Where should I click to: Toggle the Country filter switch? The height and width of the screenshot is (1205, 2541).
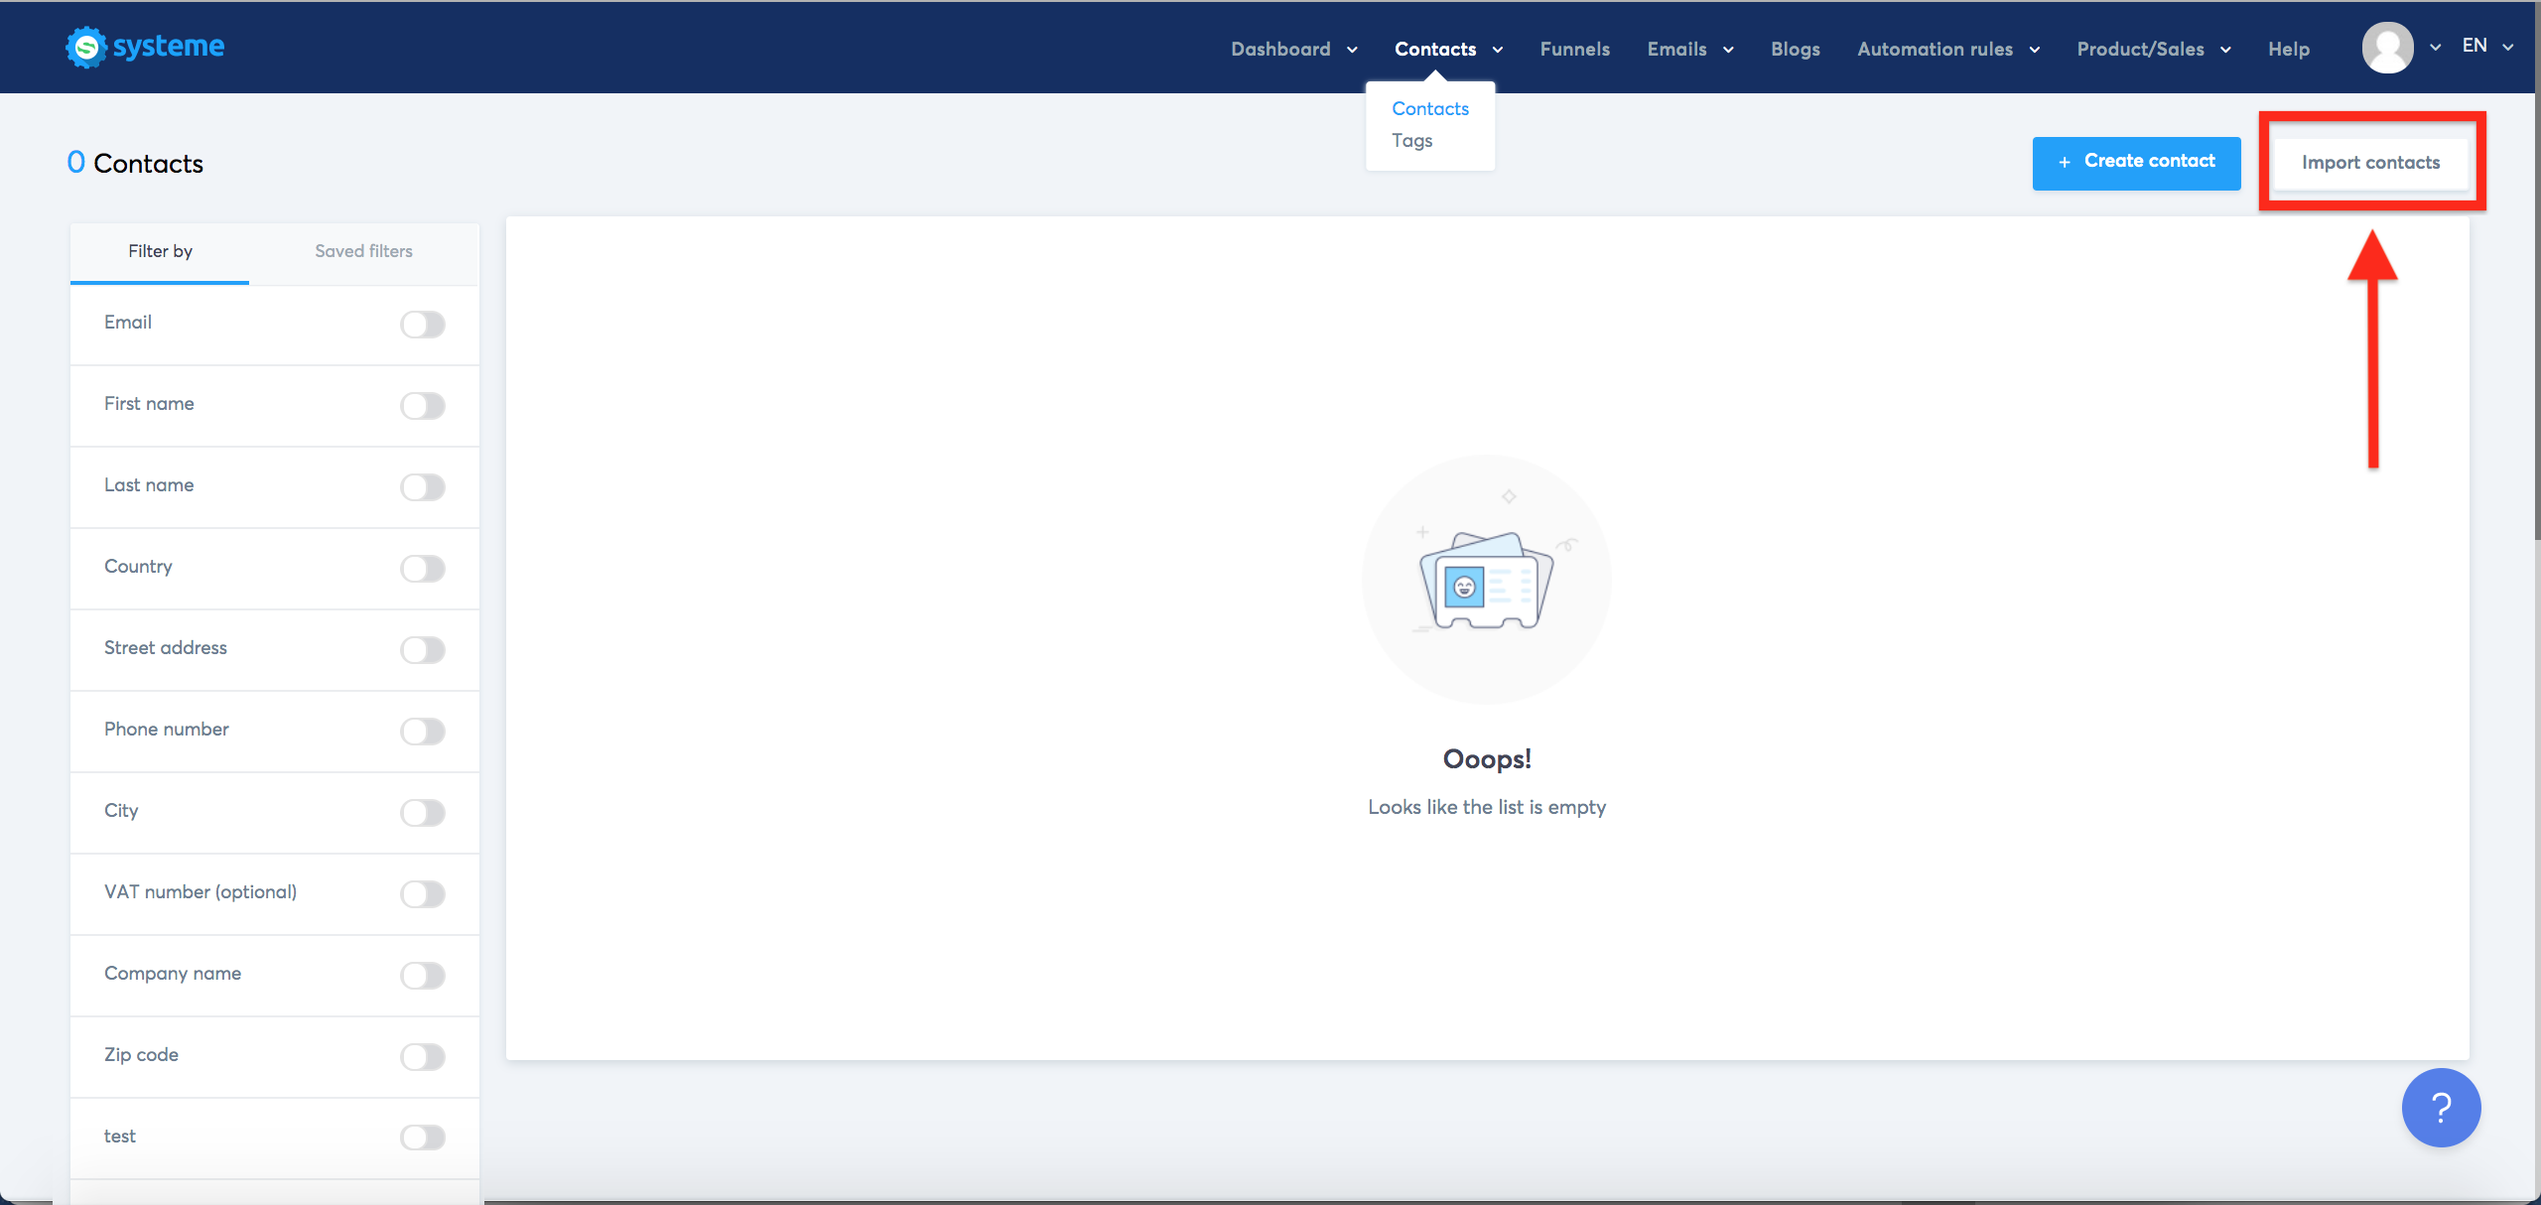[x=423, y=569]
